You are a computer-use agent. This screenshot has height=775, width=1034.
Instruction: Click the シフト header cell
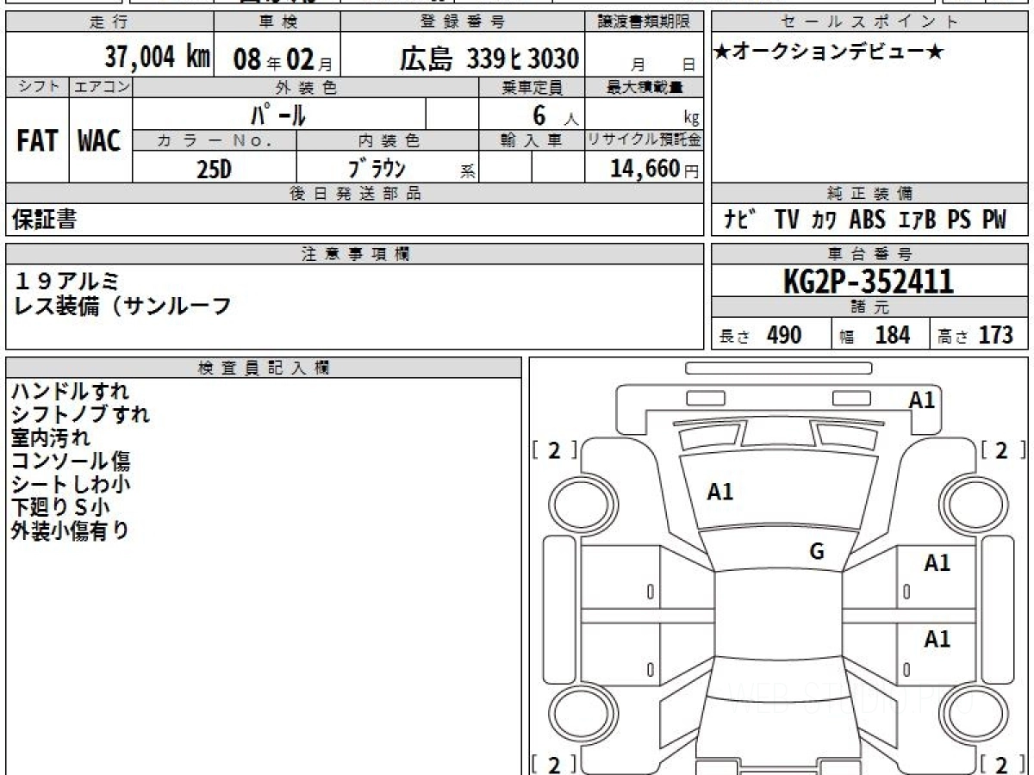(x=37, y=87)
